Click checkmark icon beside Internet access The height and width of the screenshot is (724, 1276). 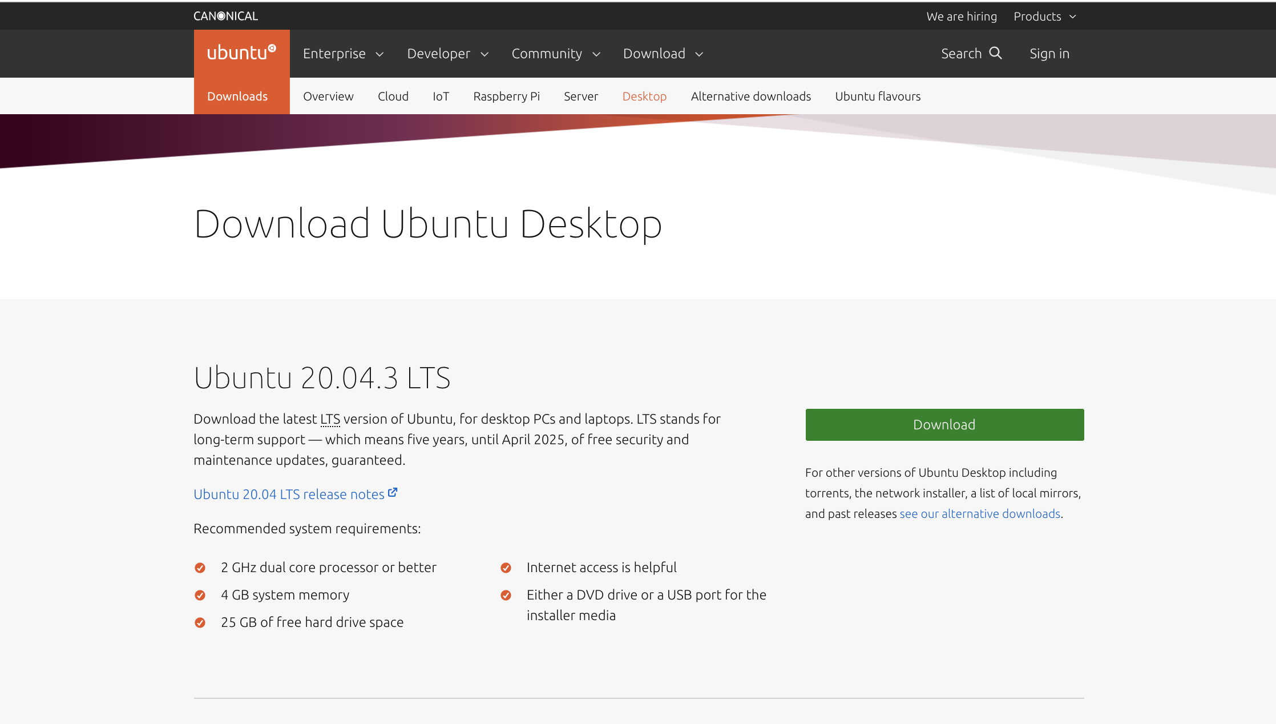click(506, 568)
